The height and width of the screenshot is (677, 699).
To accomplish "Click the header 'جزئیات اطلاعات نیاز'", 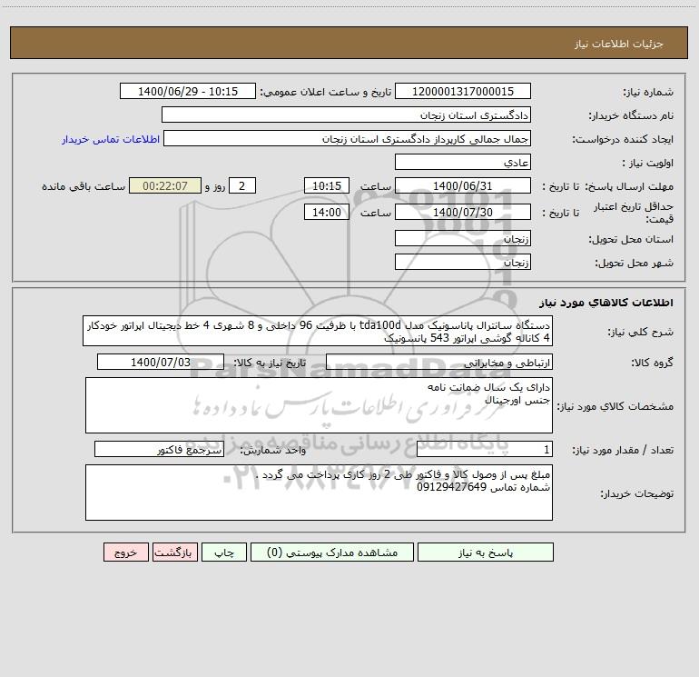I will (619, 44).
